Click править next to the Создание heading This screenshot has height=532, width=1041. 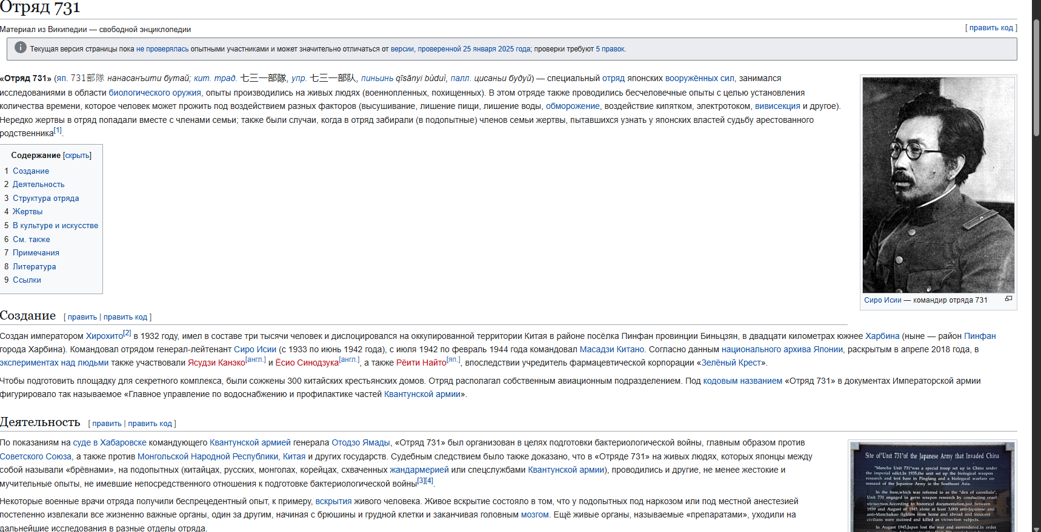pos(82,317)
